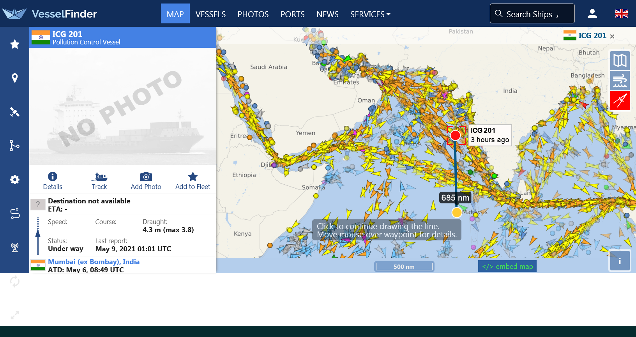Screen dimensions: 636x337
Task: Expand the SERVICES dropdown menu
Action: (x=370, y=14)
